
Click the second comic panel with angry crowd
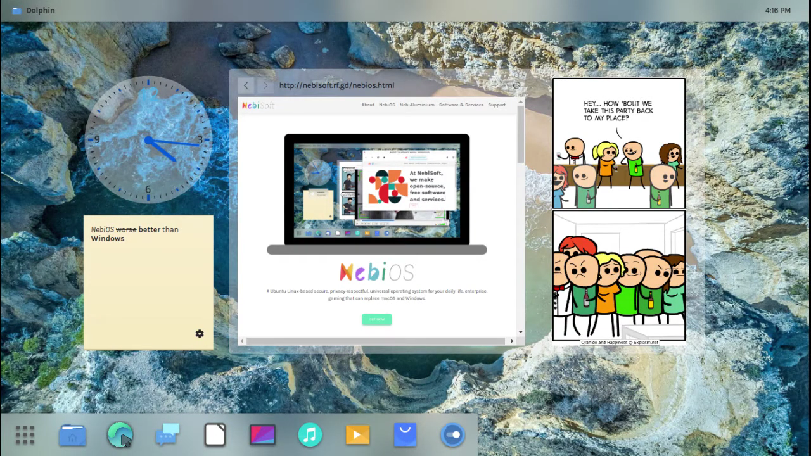(619, 275)
